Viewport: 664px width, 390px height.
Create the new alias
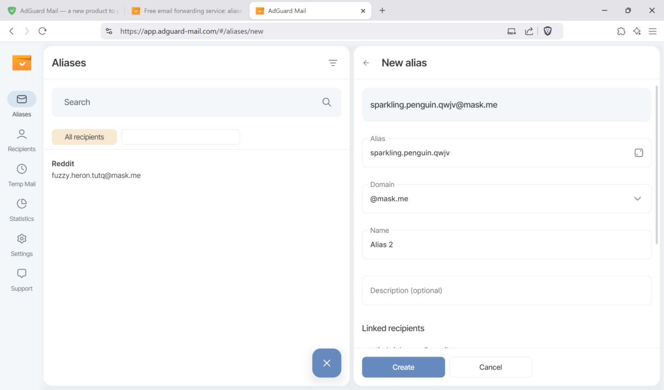[x=403, y=367]
